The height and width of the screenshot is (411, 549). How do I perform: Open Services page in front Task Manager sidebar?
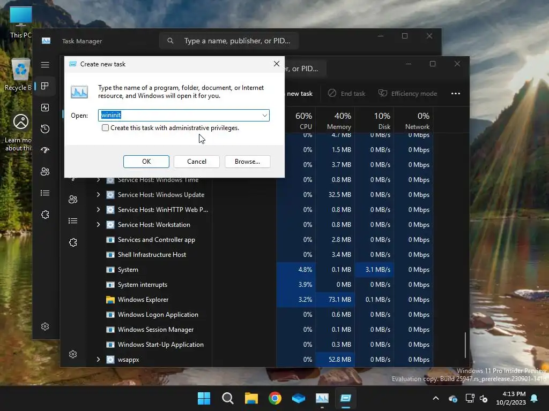[x=73, y=242]
